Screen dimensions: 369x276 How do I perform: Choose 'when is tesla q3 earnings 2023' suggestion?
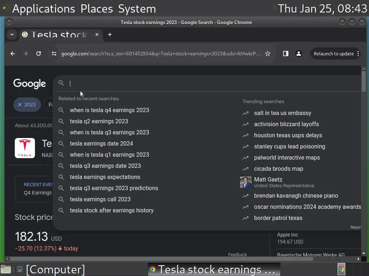(x=110, y=132)
